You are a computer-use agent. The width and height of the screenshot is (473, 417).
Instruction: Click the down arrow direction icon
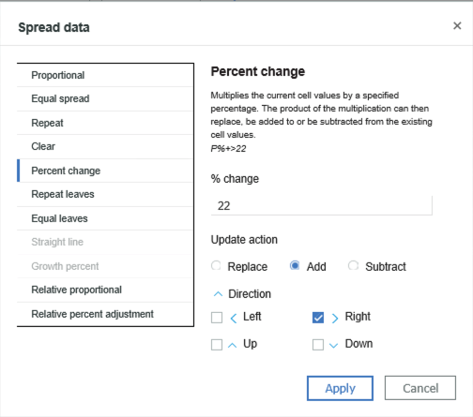click(x=334, y=346)
